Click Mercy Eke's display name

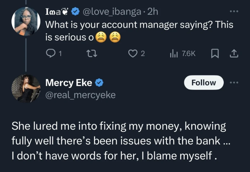(x=69, y=83)
